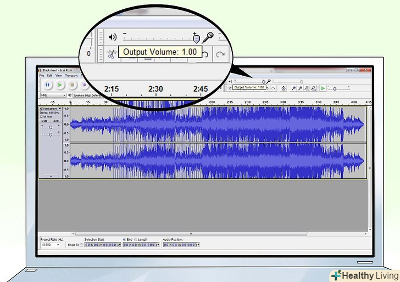The width and height of the screenshot is (400, 282).
Task: Click the vertical scrollbar on the right
Action: (370, 168)
